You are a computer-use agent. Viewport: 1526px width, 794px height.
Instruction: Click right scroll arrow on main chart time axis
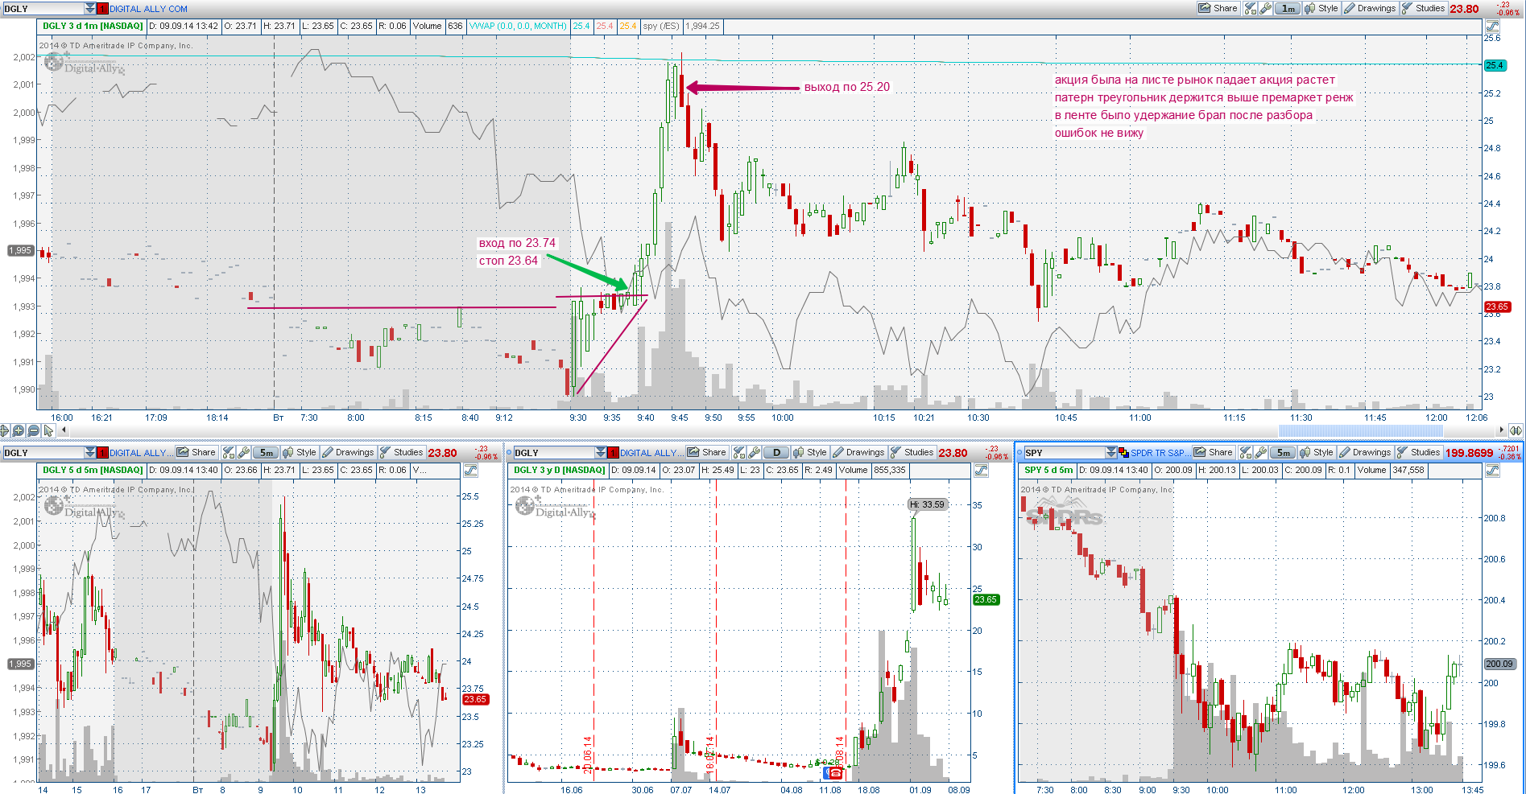(1501, 430)
